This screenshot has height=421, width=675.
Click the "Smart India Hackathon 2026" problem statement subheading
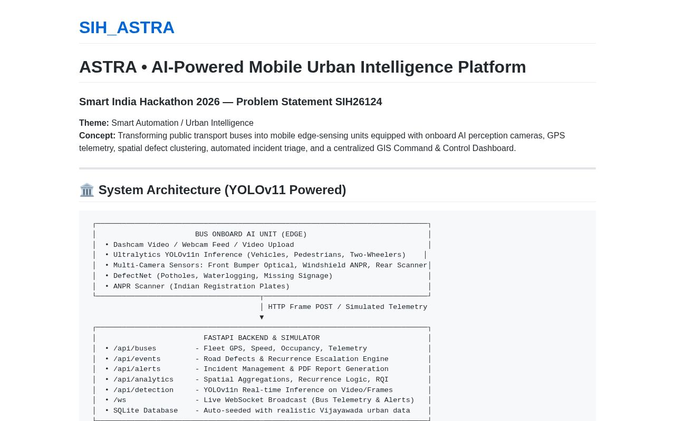click(230, 102)
